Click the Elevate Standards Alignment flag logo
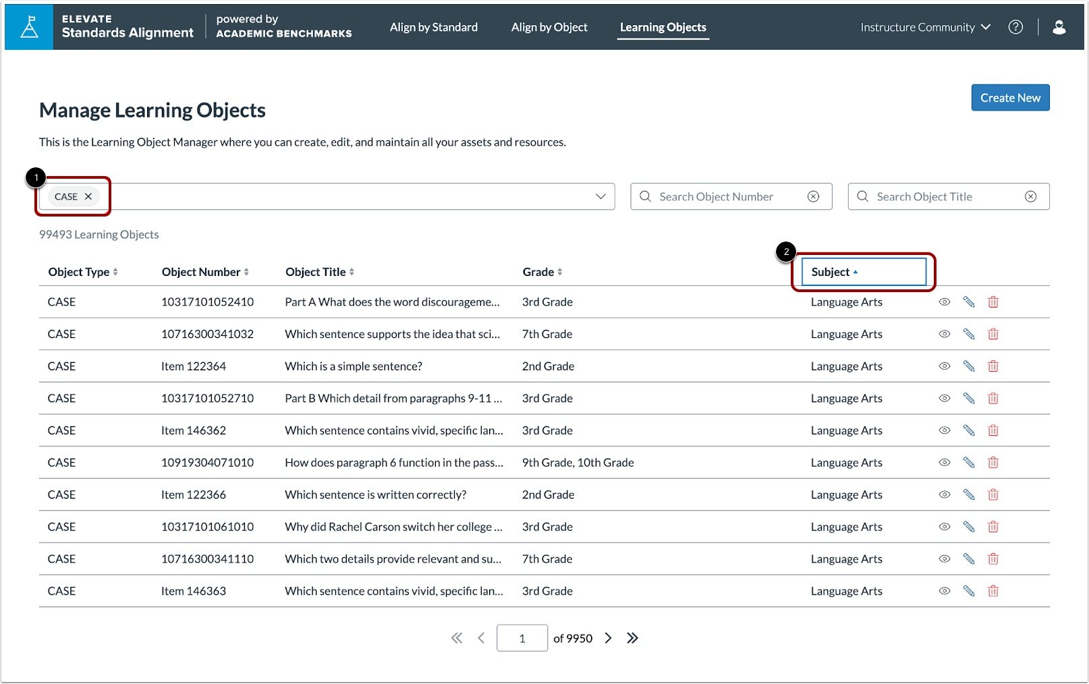 [x=28, y=27]
